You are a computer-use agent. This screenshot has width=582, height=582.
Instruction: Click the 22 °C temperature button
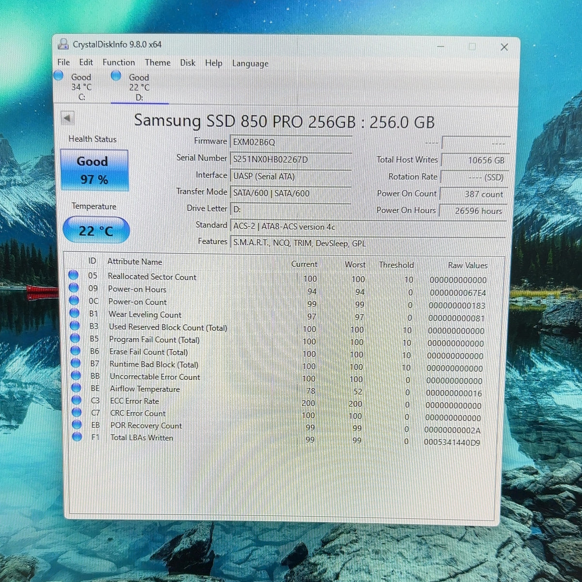[x=96, y=230]
